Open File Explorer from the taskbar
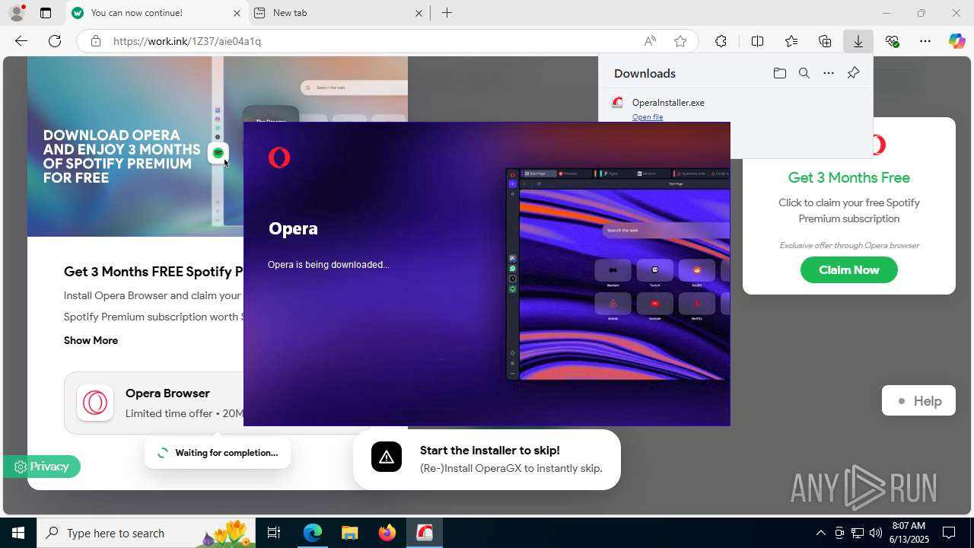Screen dimensions: 974x548 (x=349, y=533)
